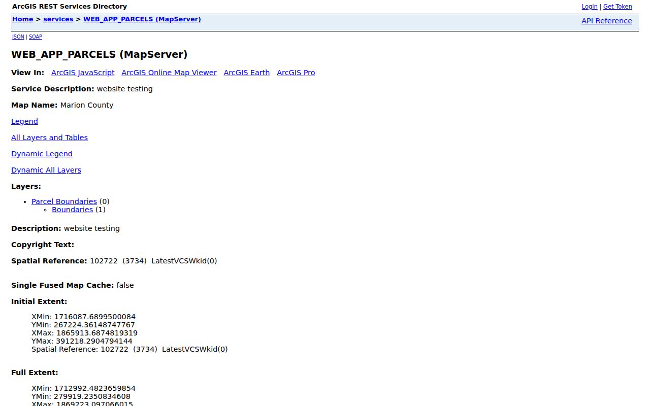Click the Single Fused Map Cache false value
The height and width of the screenshot is (406, 650).
pyautogui.click(x=125, y=285)
